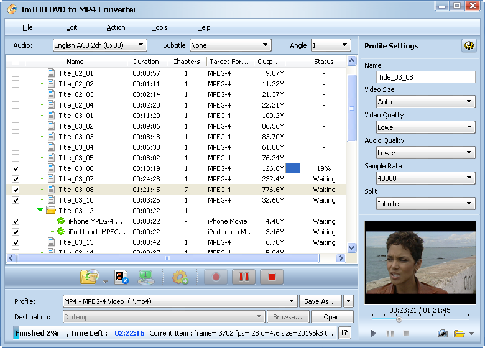Take snapshot with the camera icon
Image resolution: width=485 pixels, height=348 pixels.
[442, 334]
